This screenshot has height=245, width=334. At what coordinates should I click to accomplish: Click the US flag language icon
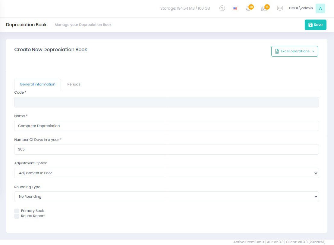click(x=235, y=8)
